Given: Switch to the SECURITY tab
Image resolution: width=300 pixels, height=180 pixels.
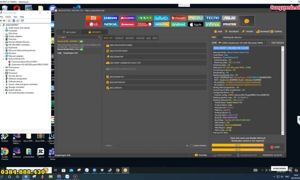Looking at the screenshot, I should click(95, 32).
